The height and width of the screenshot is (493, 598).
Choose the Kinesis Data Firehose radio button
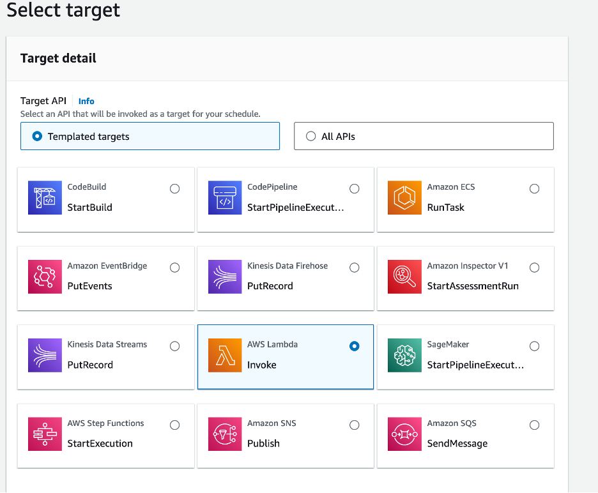point(355,268)
